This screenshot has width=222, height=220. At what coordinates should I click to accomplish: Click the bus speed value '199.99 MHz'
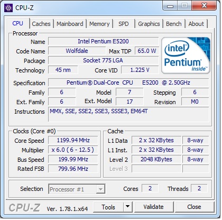pos(73,159)
